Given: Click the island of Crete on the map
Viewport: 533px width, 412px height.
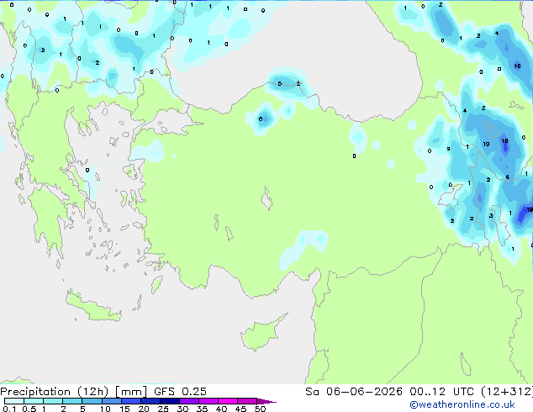Looking at the screenshot, I should click(92, 307).
